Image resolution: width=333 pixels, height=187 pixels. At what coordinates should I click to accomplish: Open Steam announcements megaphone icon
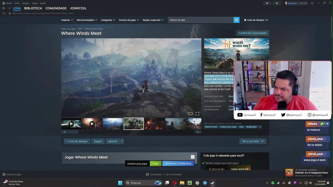click(x=267, y=3)
